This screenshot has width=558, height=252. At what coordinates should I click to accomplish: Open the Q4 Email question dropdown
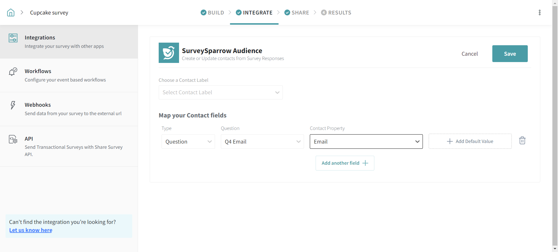[x=262, y=142]
